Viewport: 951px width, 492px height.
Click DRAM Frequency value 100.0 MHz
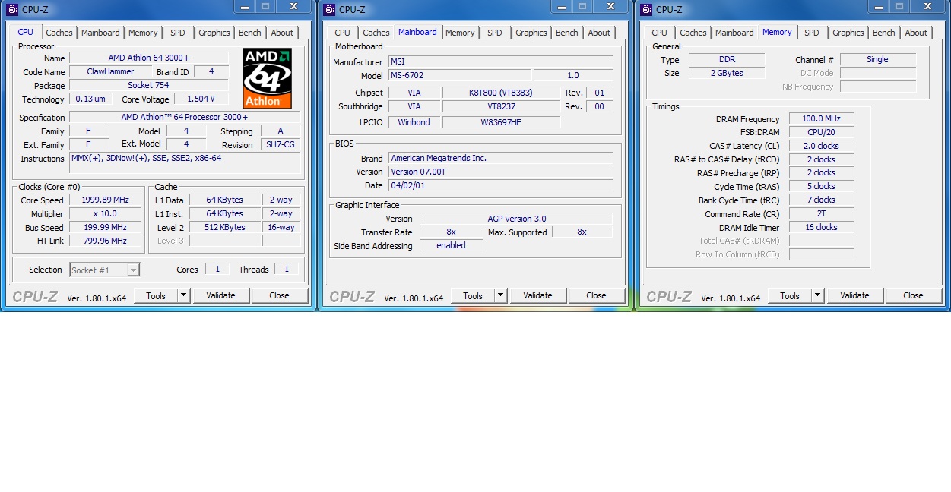821,118
